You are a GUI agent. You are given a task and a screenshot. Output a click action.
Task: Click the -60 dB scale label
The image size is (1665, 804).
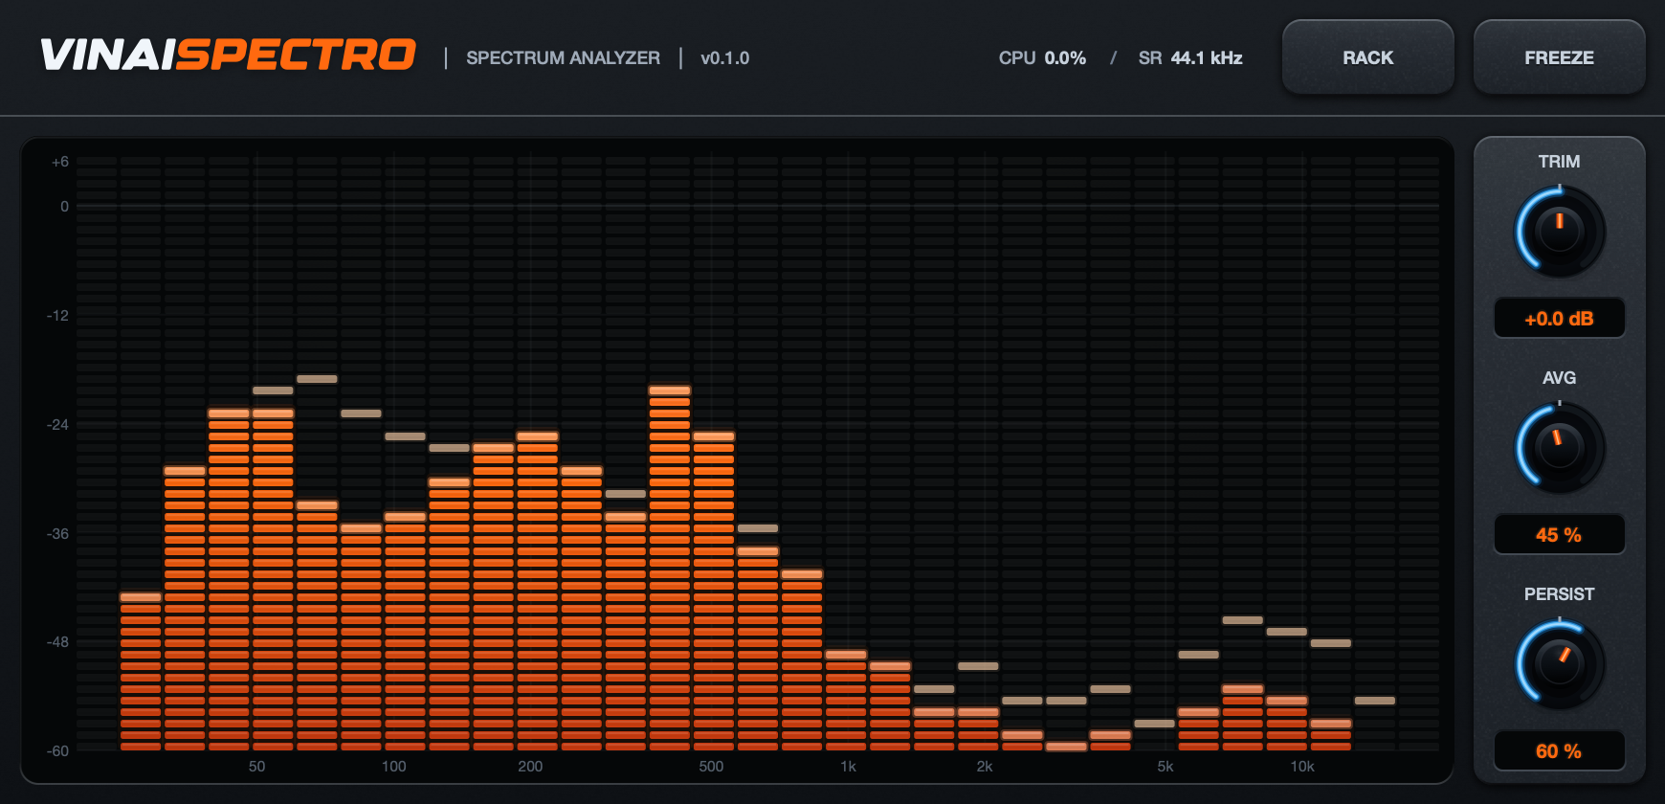pos(57,751)
